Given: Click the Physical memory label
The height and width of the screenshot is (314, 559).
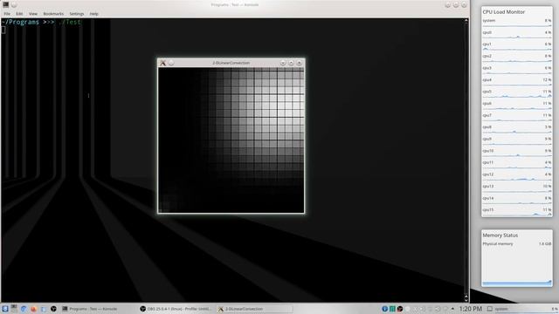Looking at the screenshot, I should pos(498,244).
